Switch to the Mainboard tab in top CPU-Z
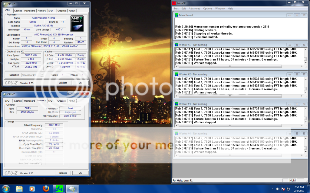The height and width of the screenshot is (193, 310). click(30, 11)
